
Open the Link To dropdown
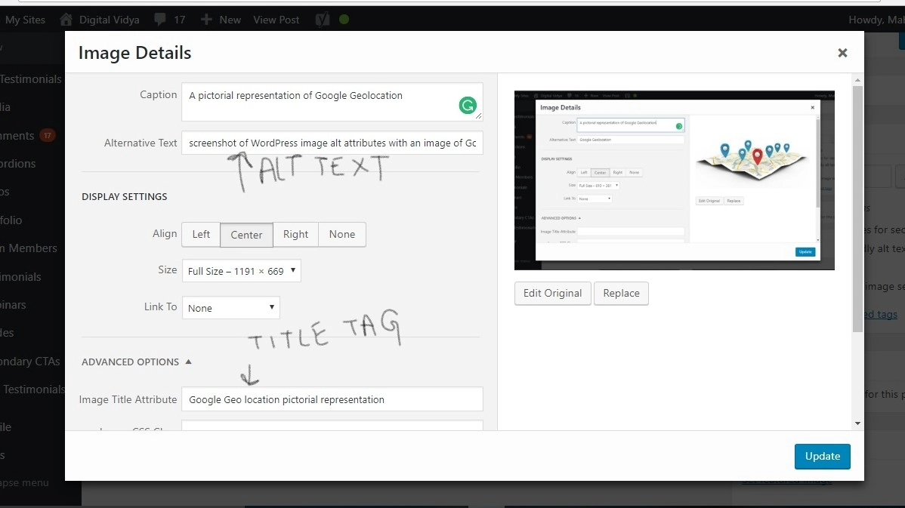tap(230, 307)
